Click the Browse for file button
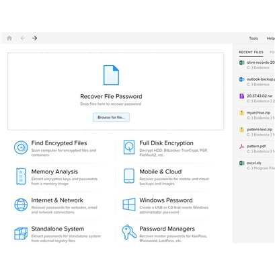The height and width of the screenshot is (275, 275). 111,117
